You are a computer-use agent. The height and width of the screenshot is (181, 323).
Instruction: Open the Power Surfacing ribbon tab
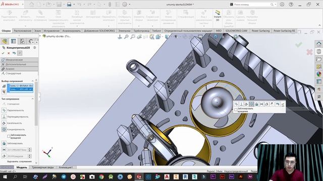260,31
